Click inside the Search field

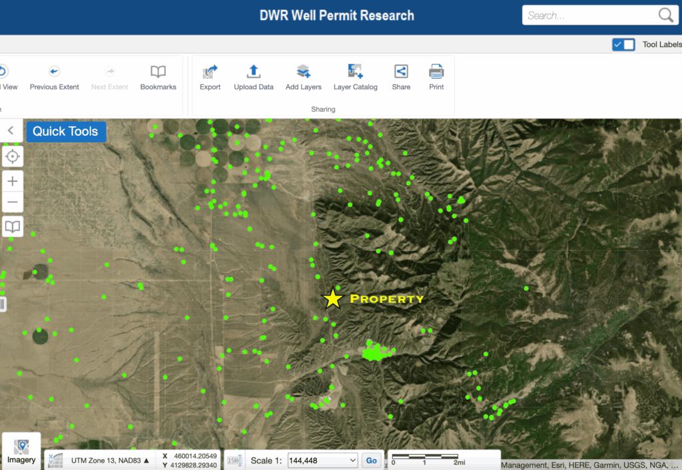pos(589,16)
